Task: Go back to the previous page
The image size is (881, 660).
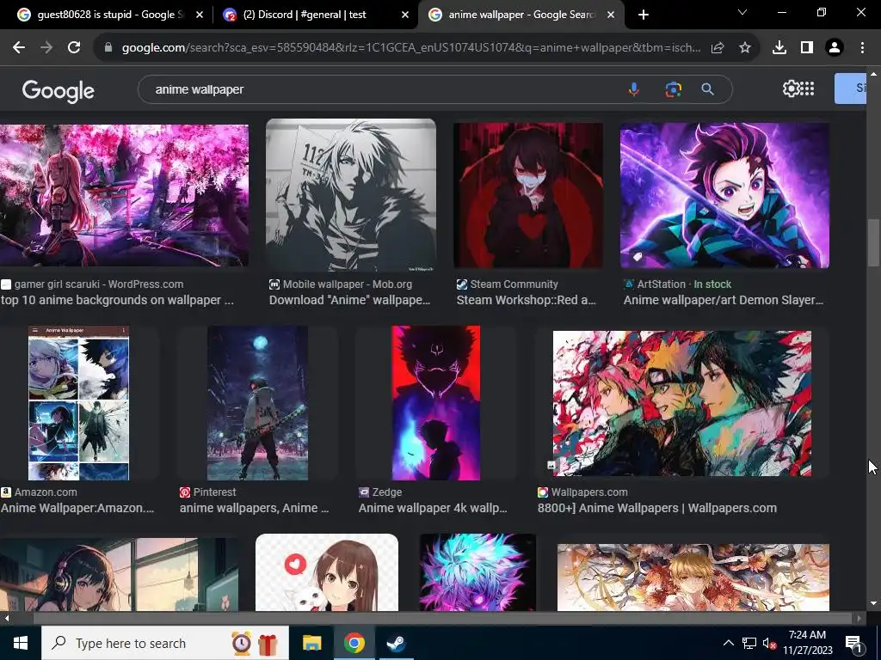Action: 19,48
